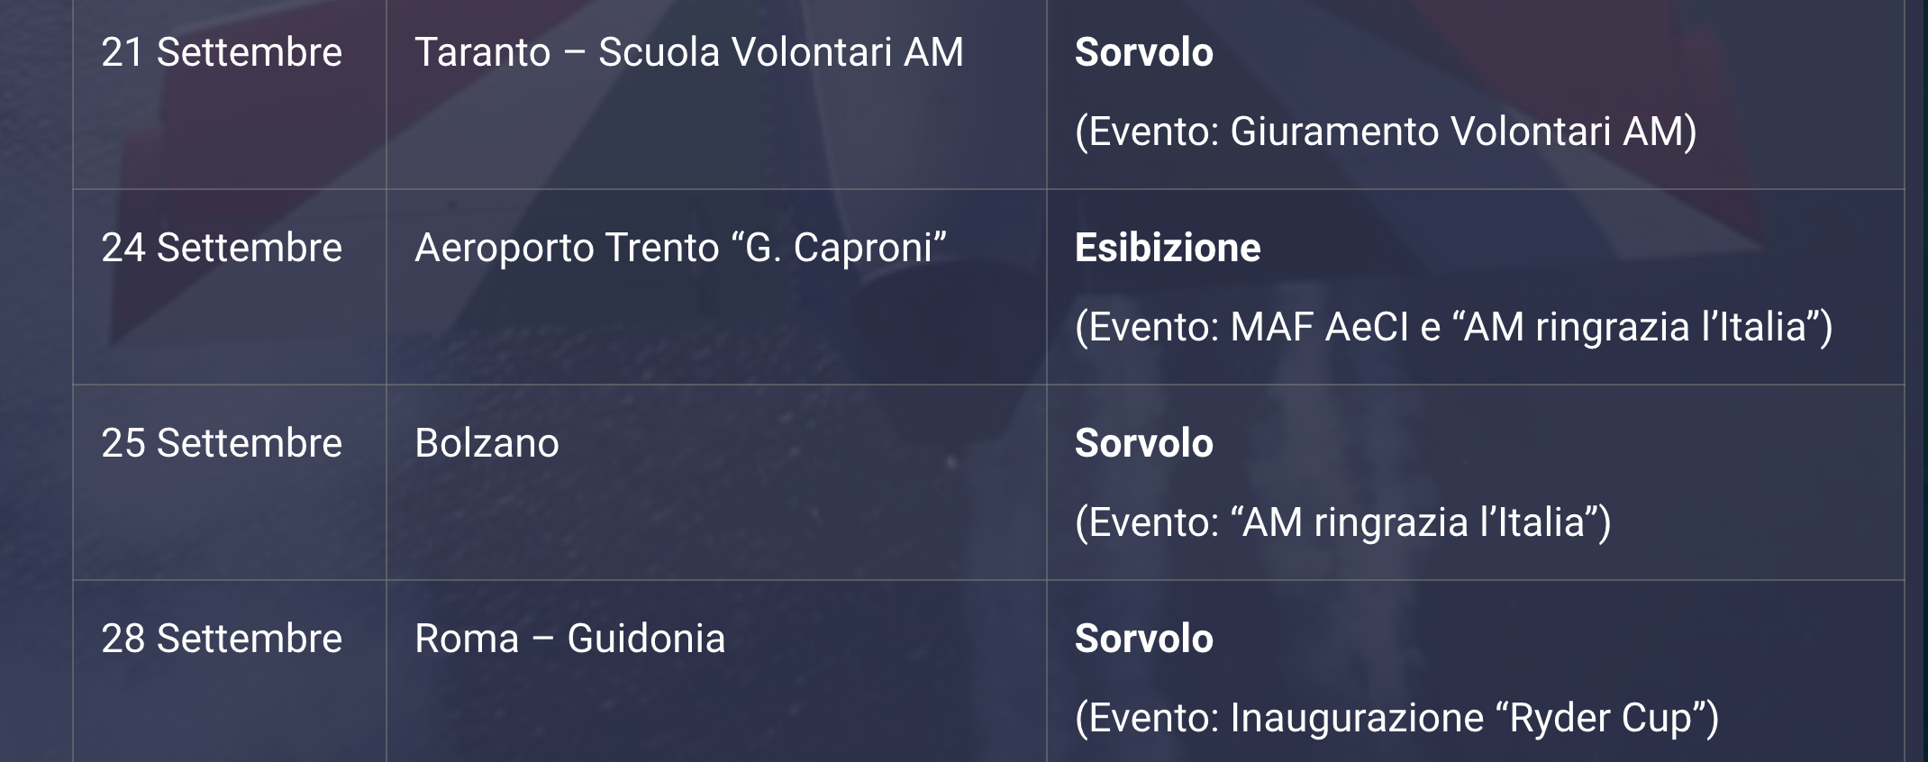Click the word Settembre in 24 Settembre

pos(250,248)
